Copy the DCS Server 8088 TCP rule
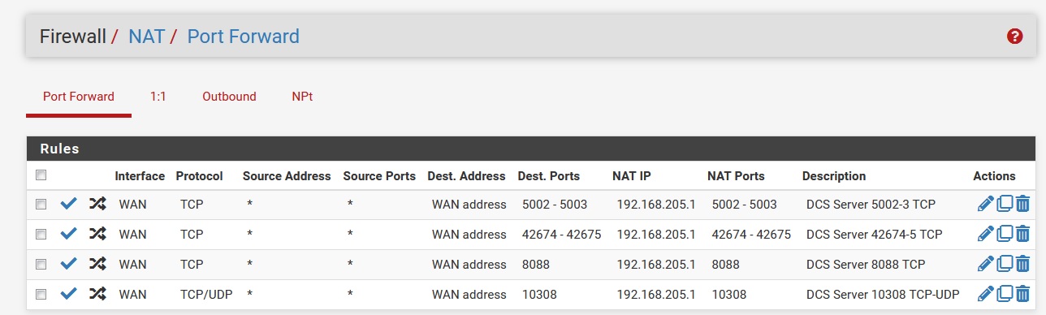Image resolution: width=1046 pixels, height=315 pixels. pyautogui.click(x=1005, y=265)
